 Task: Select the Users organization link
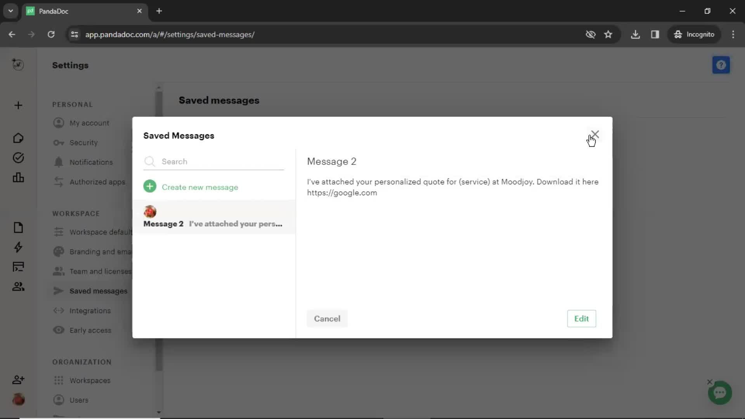click(78, 400)
